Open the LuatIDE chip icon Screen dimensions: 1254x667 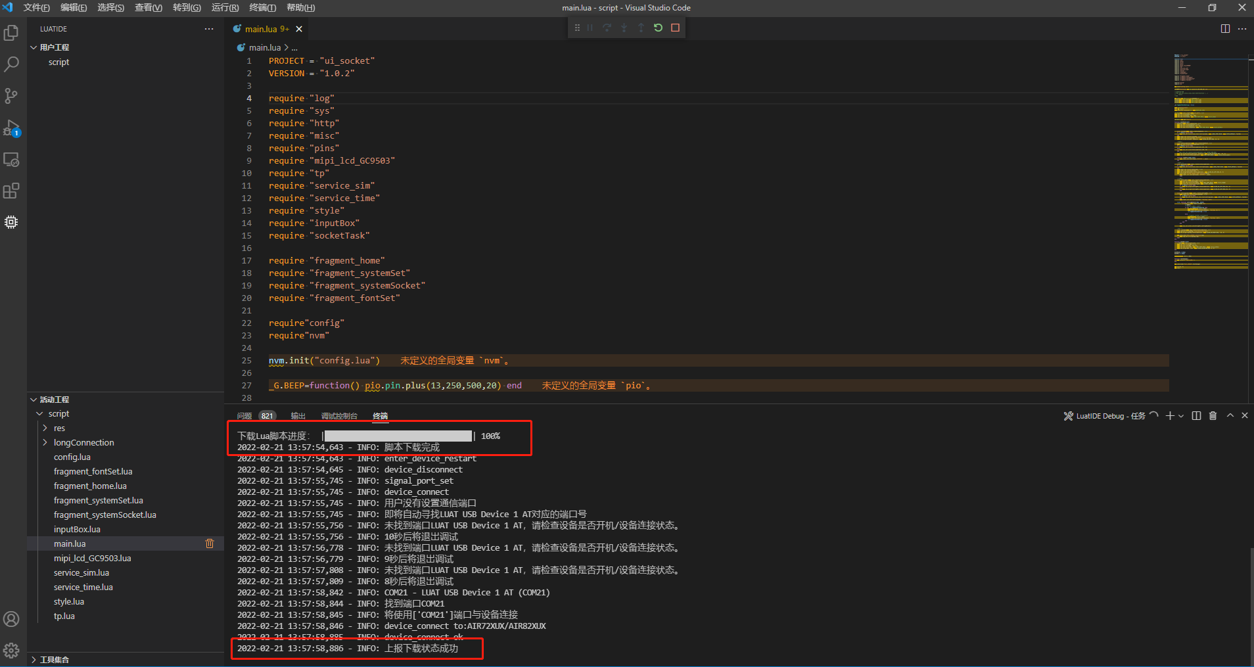pyautogui.click(x=11, y=222)
